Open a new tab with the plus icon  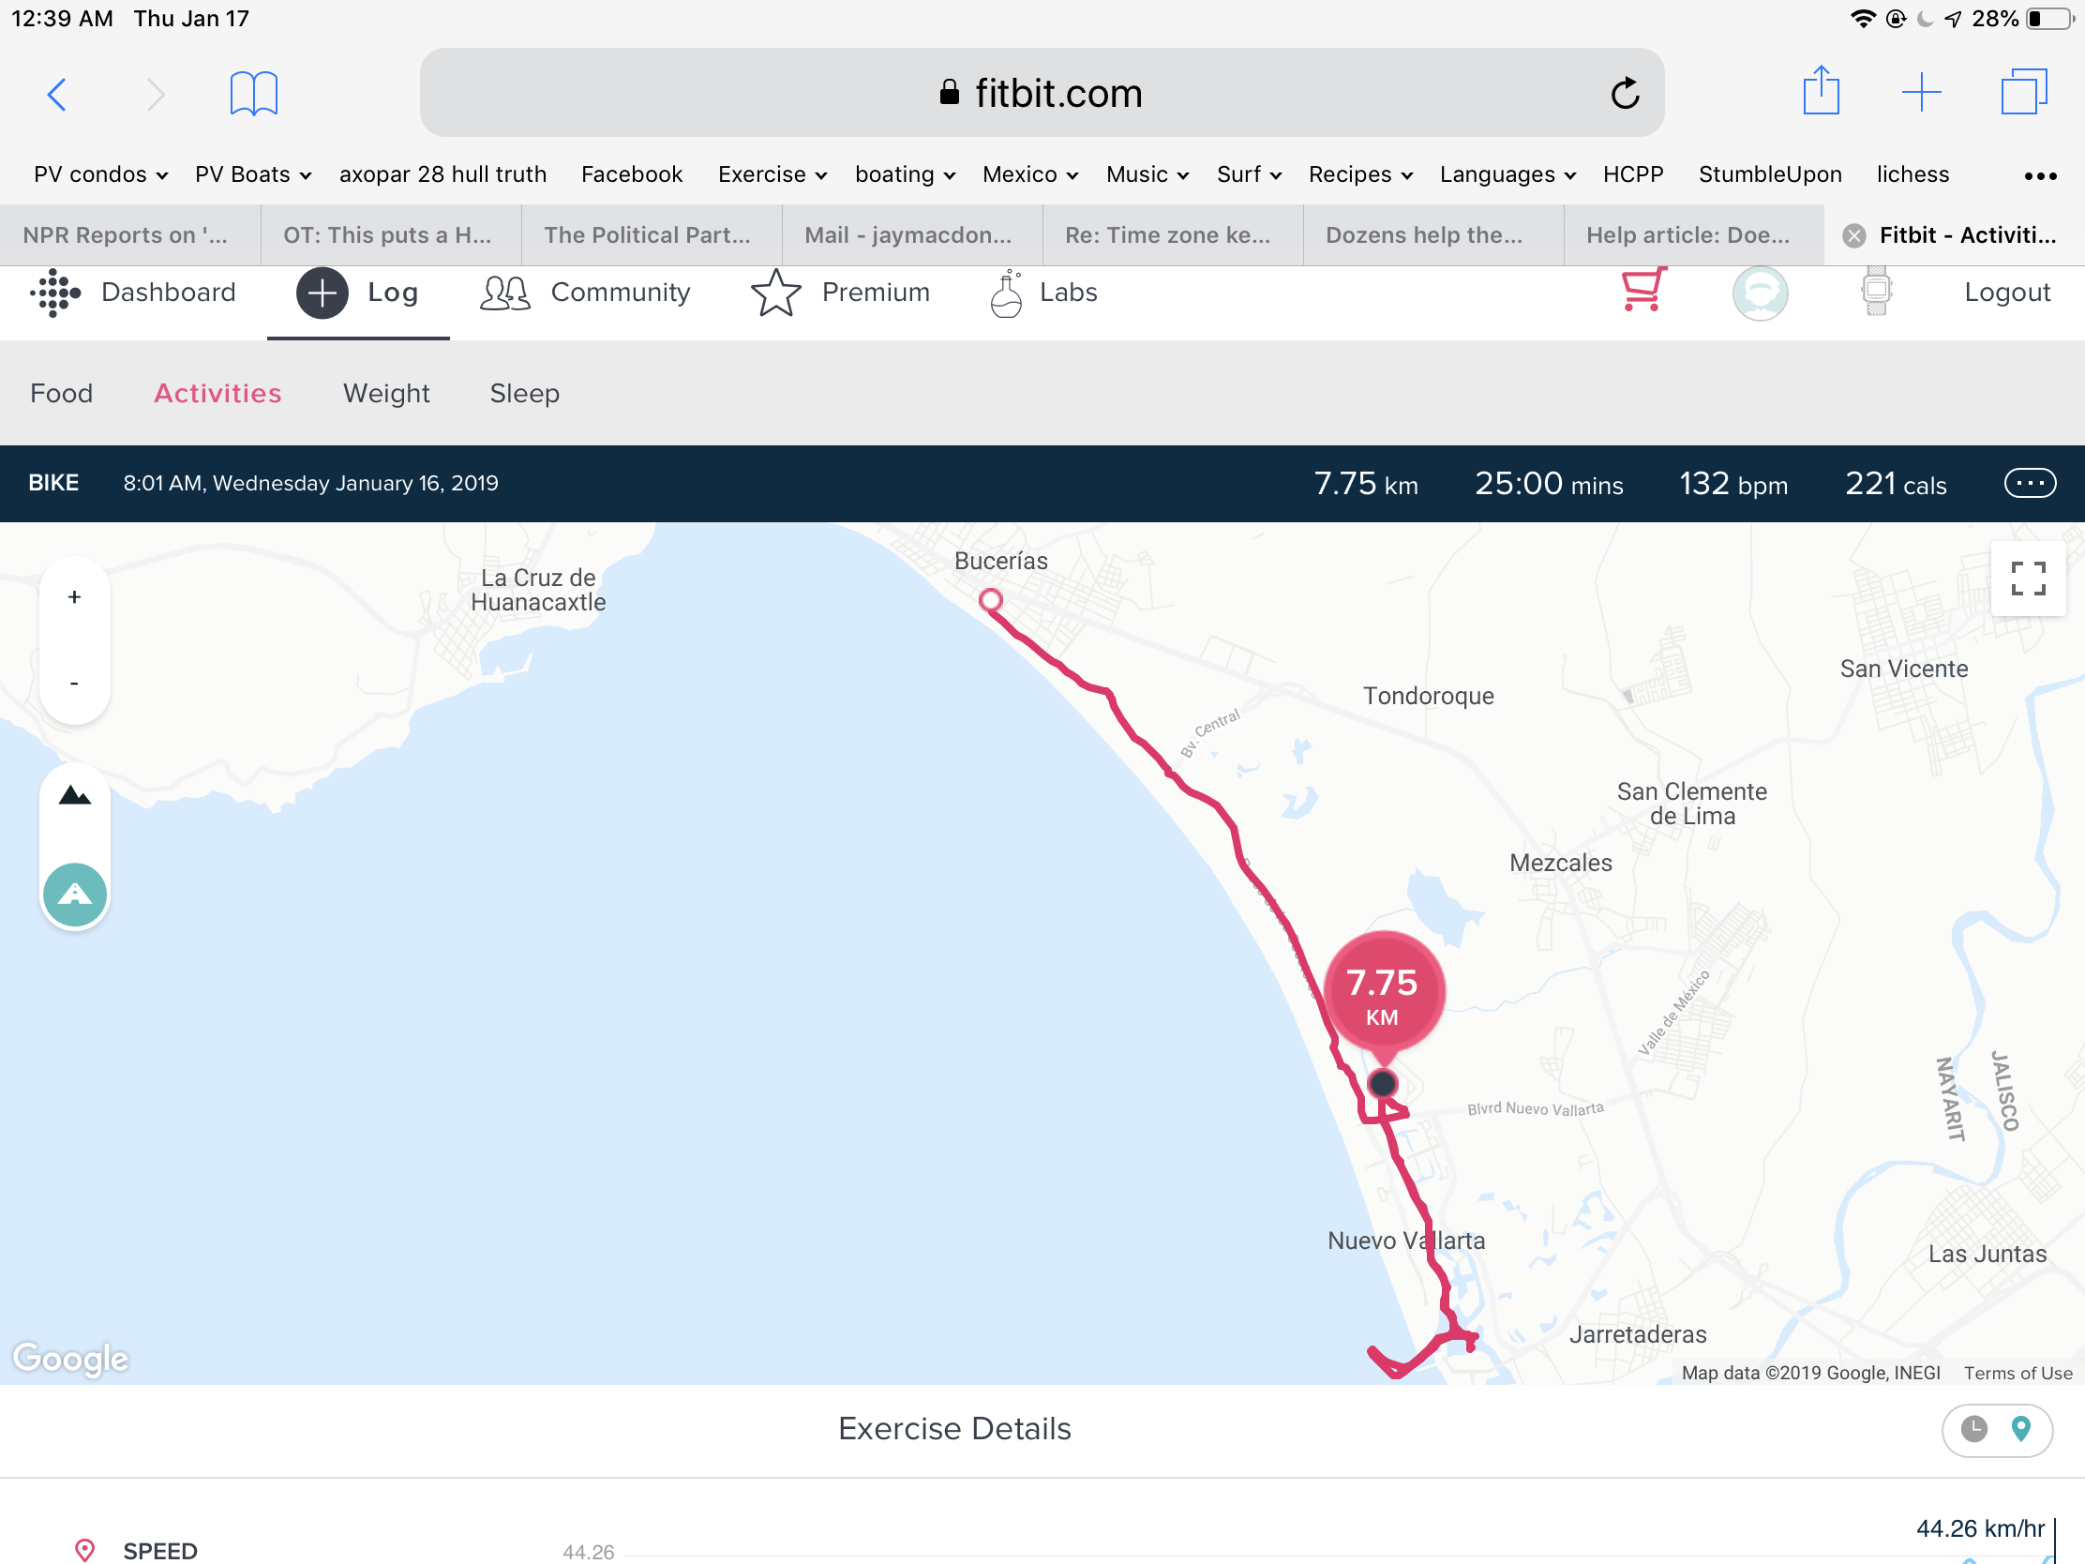point(1921,93)
